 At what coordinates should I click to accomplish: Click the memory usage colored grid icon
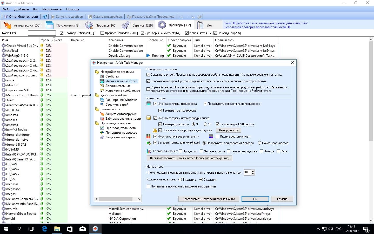coord(149,136)
